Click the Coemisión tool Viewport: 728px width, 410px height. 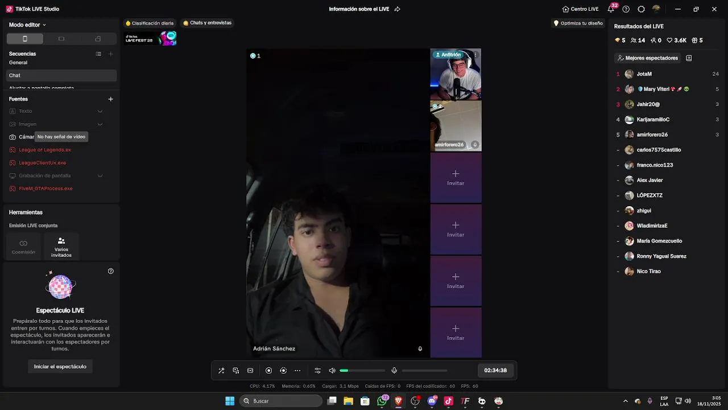click(x=23, y=247)
